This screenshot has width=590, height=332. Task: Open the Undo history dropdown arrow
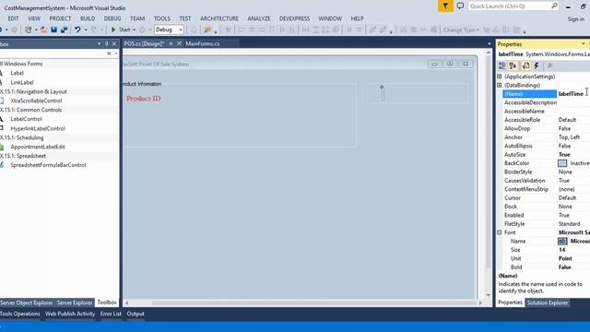(86, 30)
